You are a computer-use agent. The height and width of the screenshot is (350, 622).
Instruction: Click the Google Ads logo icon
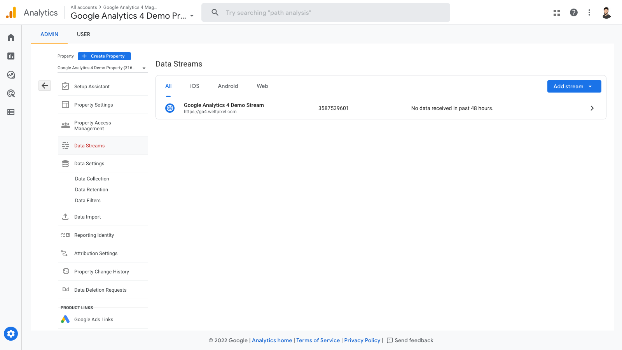coord(65,319)
